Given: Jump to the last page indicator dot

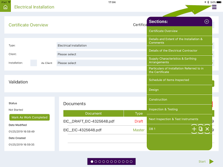Looking at the screenshot, I should (x=131, y=161).
